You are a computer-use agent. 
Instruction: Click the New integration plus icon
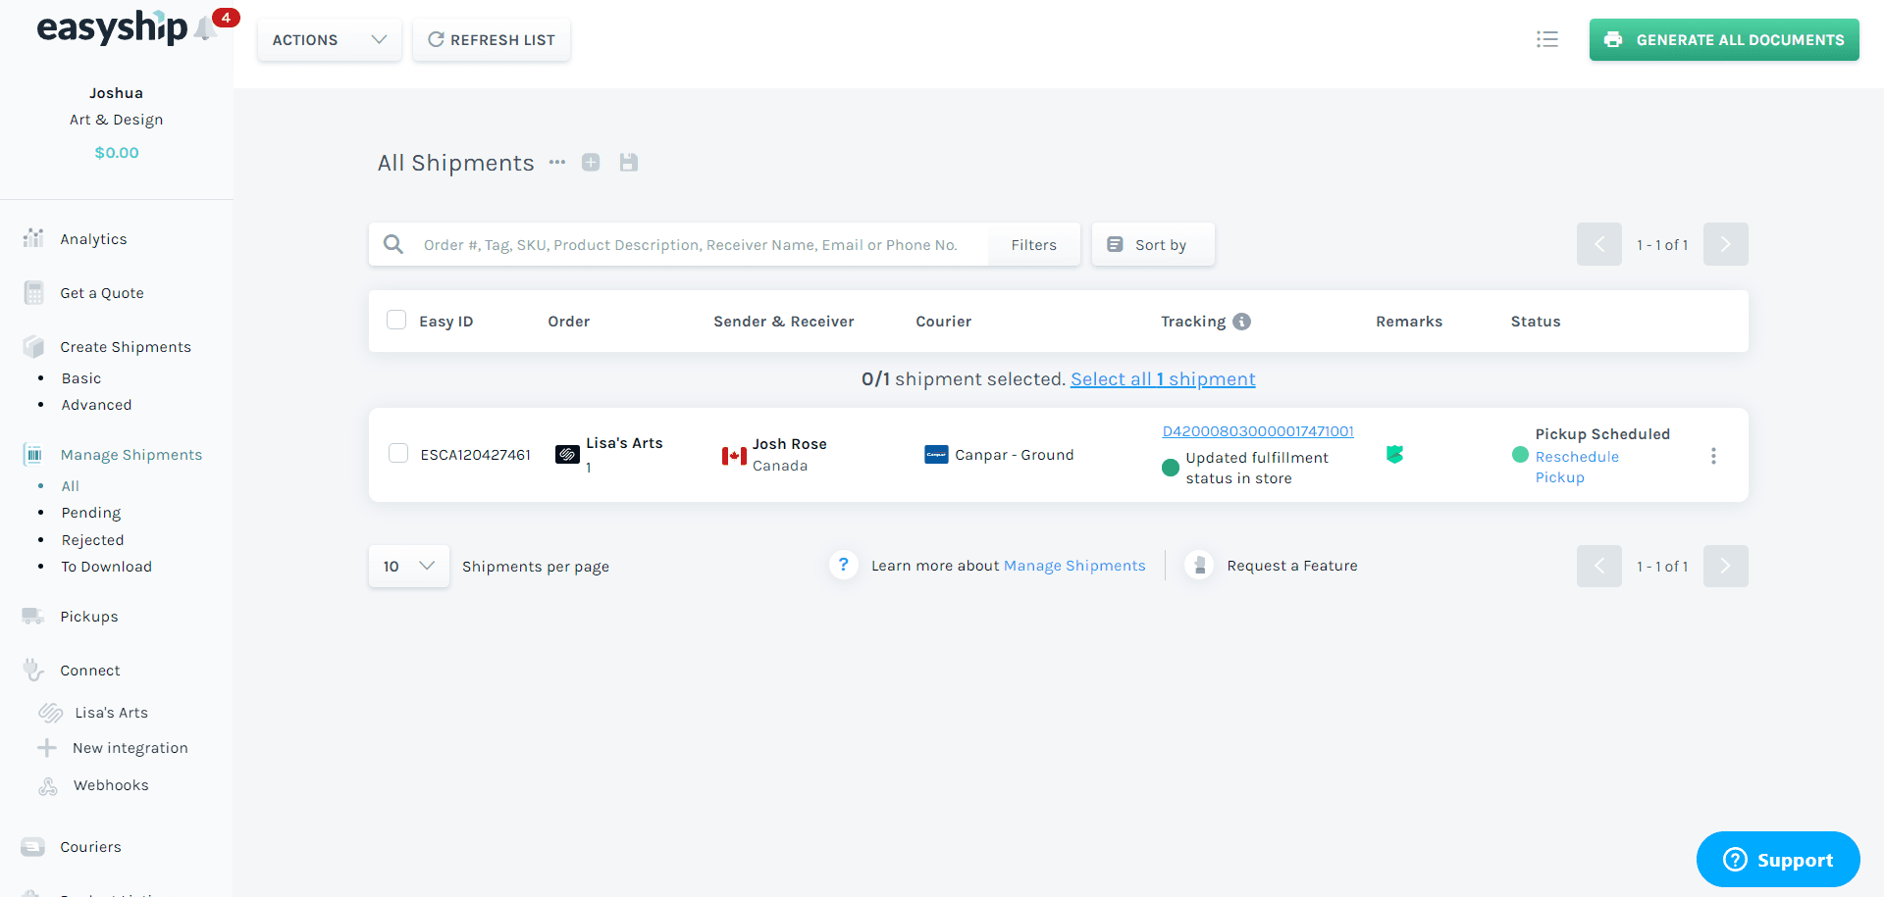coord(47,748)
